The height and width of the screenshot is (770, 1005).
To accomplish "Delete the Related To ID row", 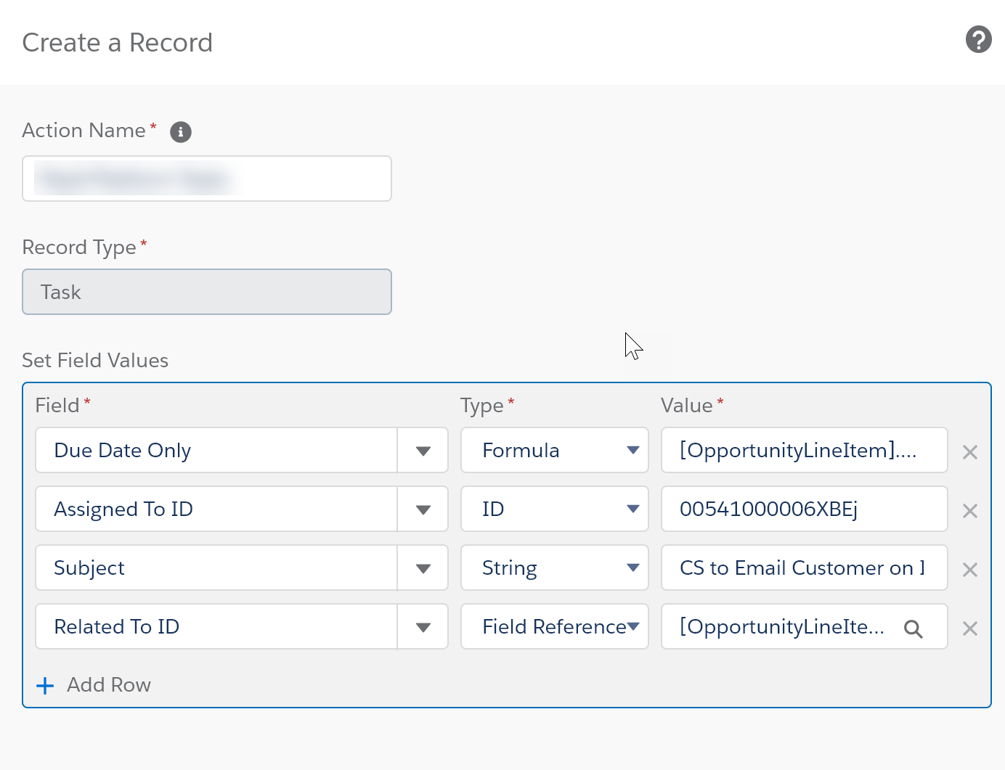I will tap(969, 628).
